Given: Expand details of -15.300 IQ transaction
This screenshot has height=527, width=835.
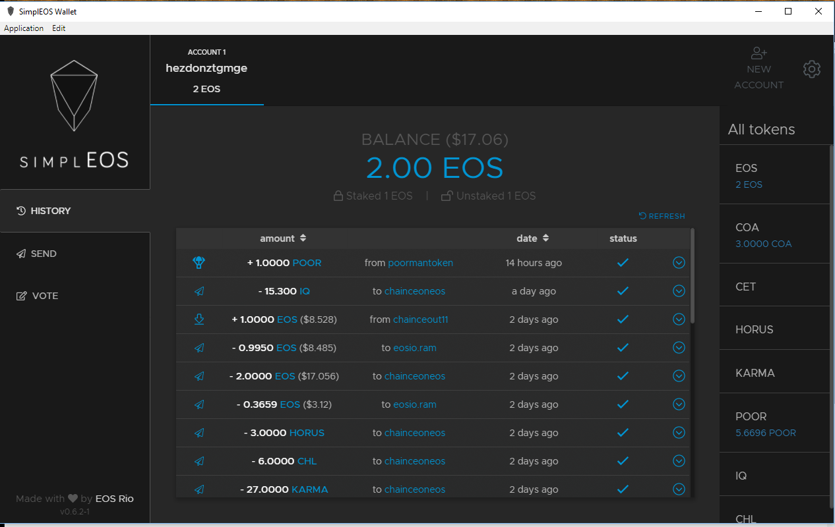Looking at the screenshot, I should 679,291.
